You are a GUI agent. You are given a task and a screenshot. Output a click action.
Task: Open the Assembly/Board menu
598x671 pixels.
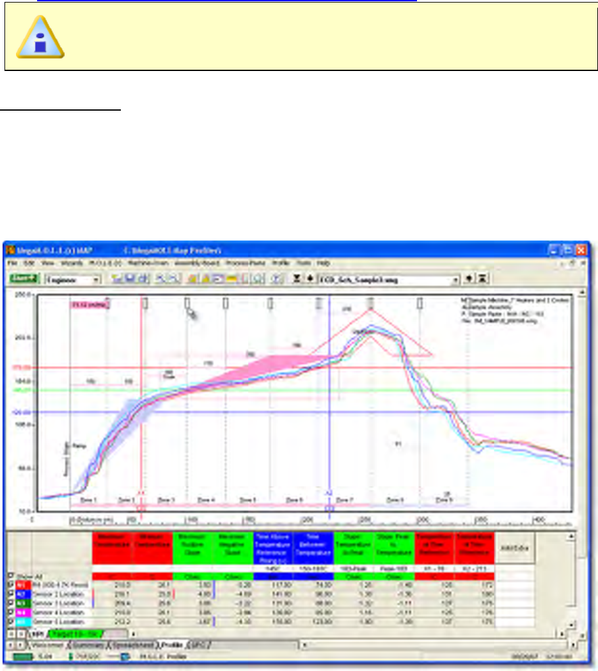tap(196, 263)
